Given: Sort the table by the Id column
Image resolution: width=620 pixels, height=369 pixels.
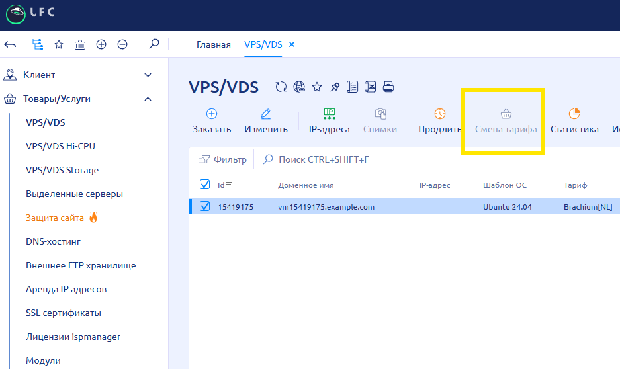Looking at the screenshot, I should (225, 185).
